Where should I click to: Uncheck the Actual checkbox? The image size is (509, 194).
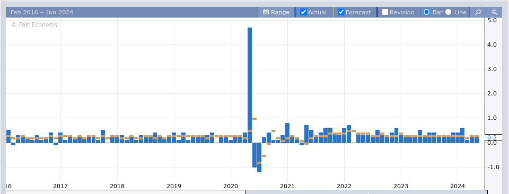click(303, 12)
